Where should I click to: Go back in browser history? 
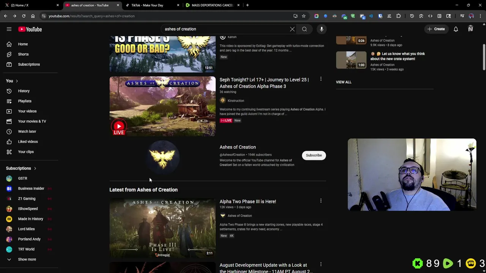click(5, 16)
